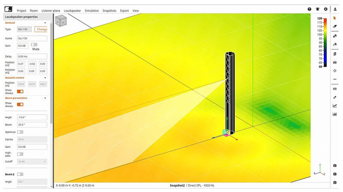Click the bar chart icon
The width and height of the screenshot is (343, 192).
335,114
